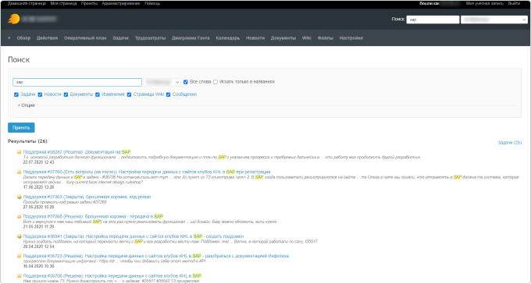This screenshot has width=531, height=284.
Task: Uncheck the 'Сообщения' search filter checkbox
Action: (x=169, y=94)
